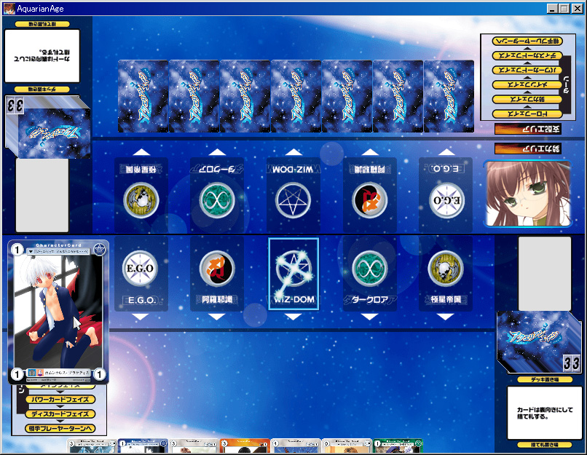Click opponent's upside-down パワーカードフェイズ button

(x=527, y=70)
